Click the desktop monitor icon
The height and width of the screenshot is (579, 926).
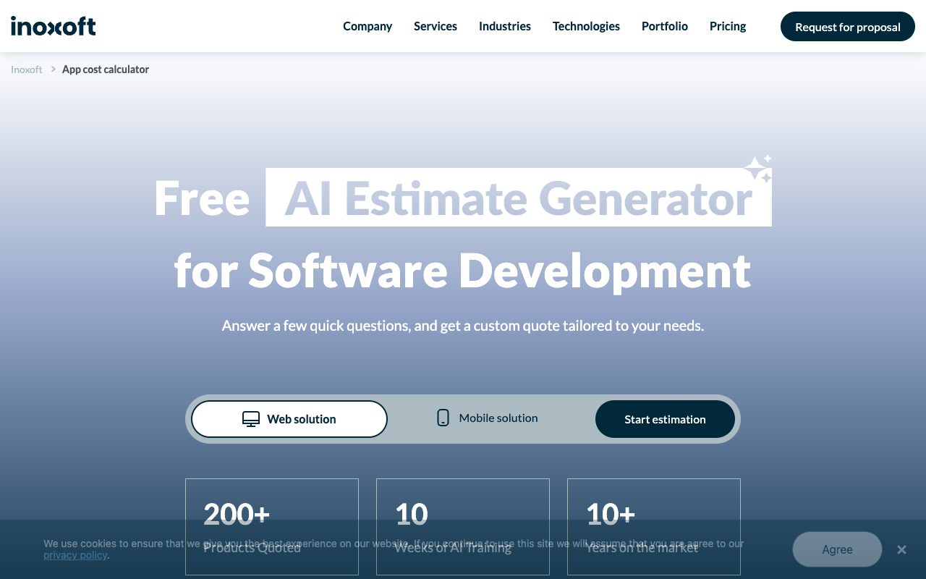pos(251,419)
